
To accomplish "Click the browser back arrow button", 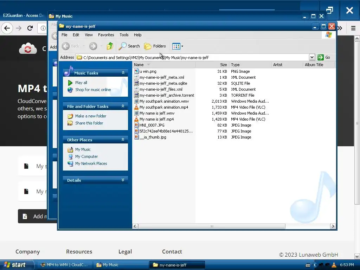I will point(7,28).
